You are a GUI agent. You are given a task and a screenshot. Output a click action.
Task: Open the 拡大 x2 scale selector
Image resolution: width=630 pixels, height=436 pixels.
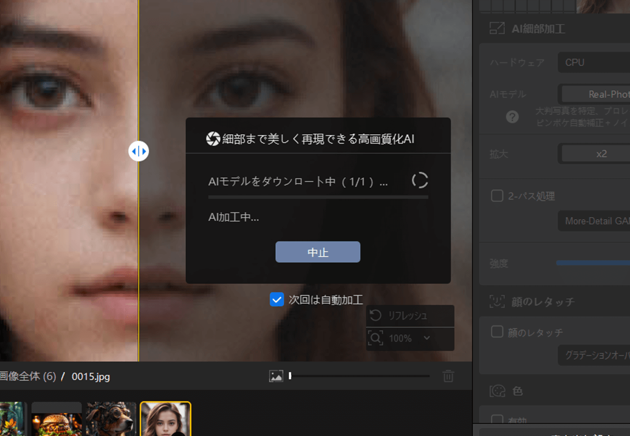click(596, 154)
